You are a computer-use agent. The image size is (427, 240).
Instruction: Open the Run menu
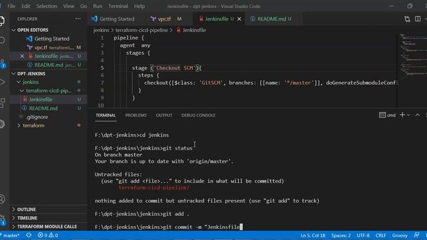pos(97,6)
